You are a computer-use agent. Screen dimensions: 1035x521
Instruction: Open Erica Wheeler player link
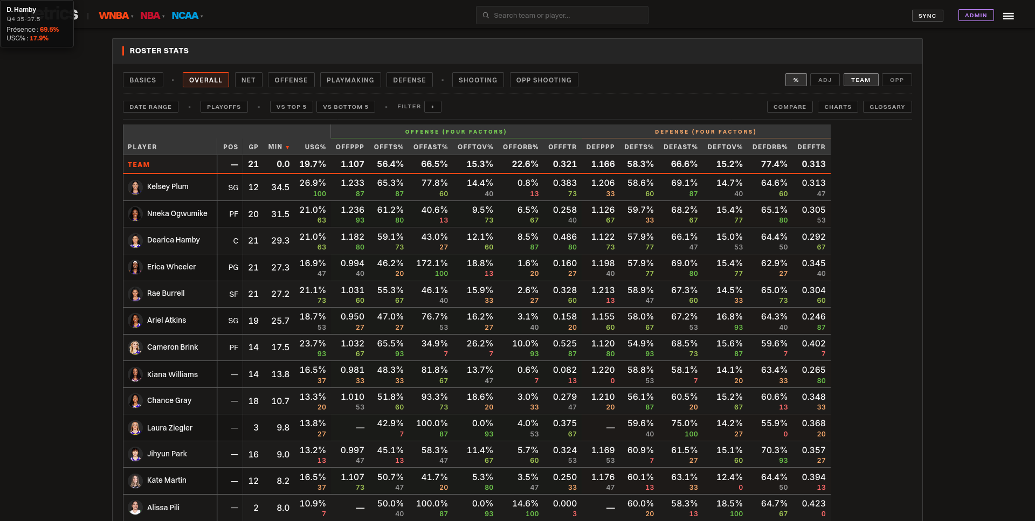[x=171, y=267]
